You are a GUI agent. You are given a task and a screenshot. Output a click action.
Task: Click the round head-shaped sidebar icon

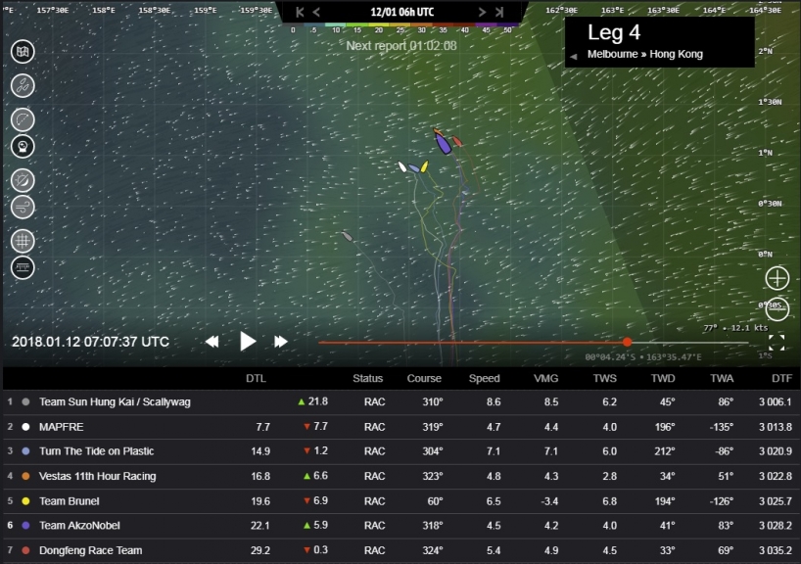[23, 147]
